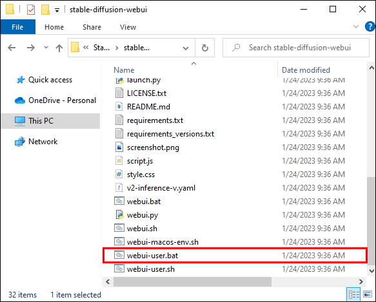Switch to the Home ribbon tab
376x302 pixels.
54,27
